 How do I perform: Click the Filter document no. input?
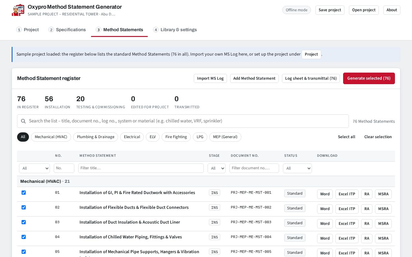pyautogui.click(x=254, y=168)
